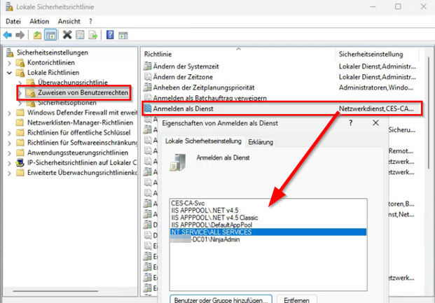Screen dimensions: 435x303
Task: Expand Richtlinien für öffentliche Schlüssel chevron
Action: (9, 133)
